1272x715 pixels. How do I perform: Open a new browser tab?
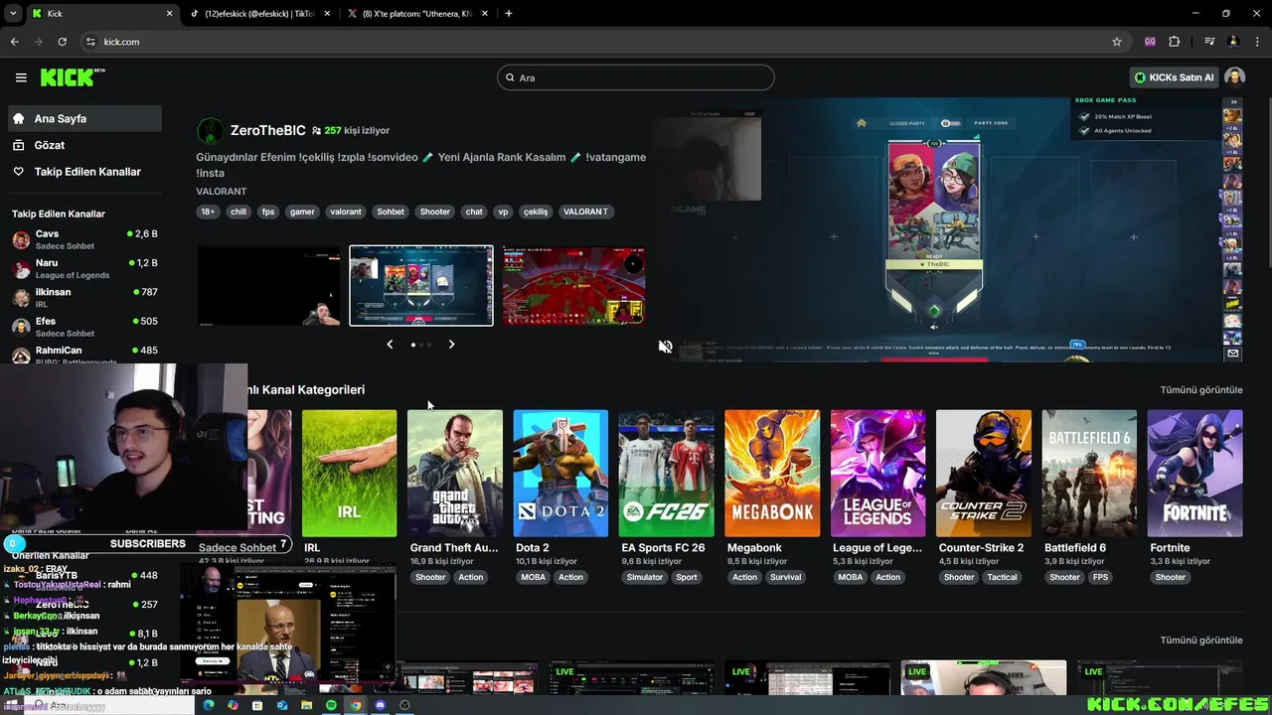(509, 13)
